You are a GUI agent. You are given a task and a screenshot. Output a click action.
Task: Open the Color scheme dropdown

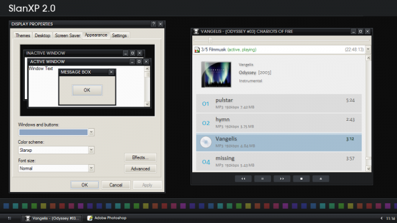[91, 150]
